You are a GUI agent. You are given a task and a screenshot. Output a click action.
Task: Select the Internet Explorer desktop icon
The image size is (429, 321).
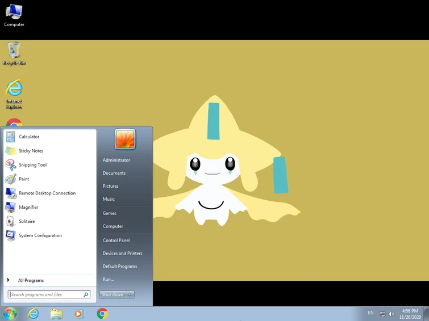coord(14,94)
